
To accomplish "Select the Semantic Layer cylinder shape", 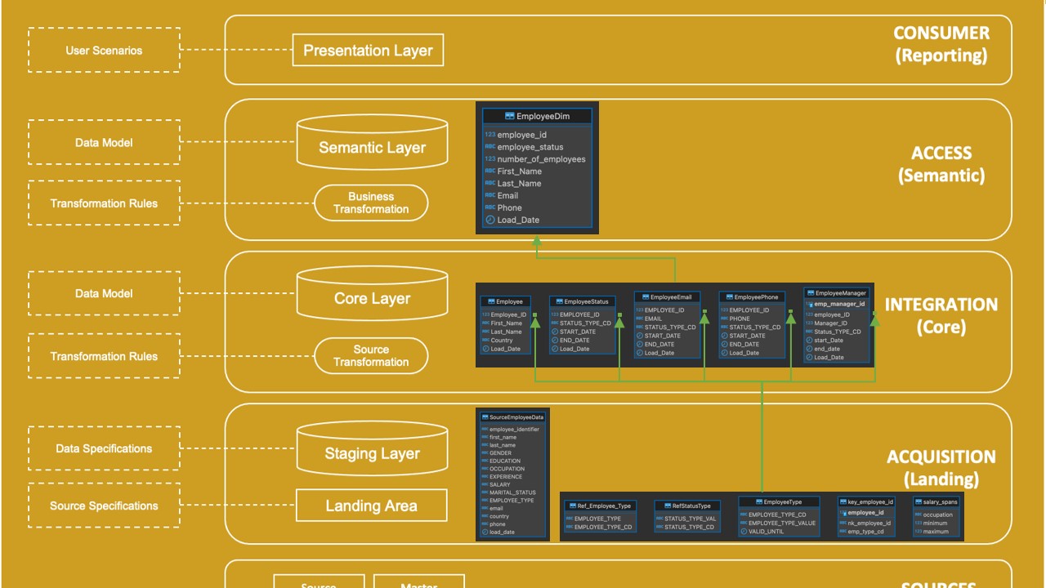I will (x=372, y=142).
